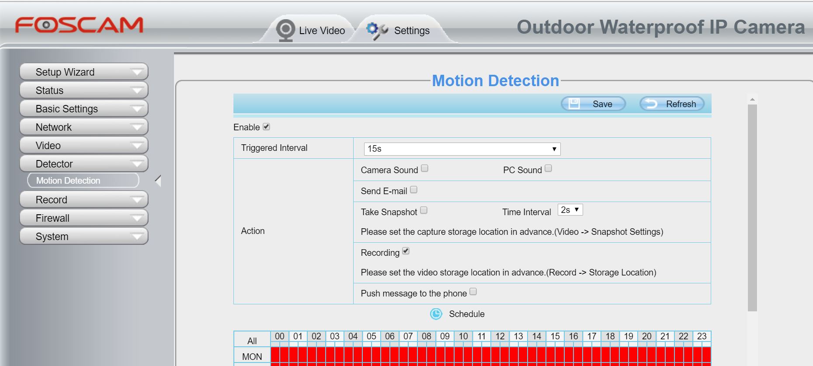Screen dimensions: 813x366
Task: Open the Time Interval 2s dropdown
Action: click(x=570, y=210)
